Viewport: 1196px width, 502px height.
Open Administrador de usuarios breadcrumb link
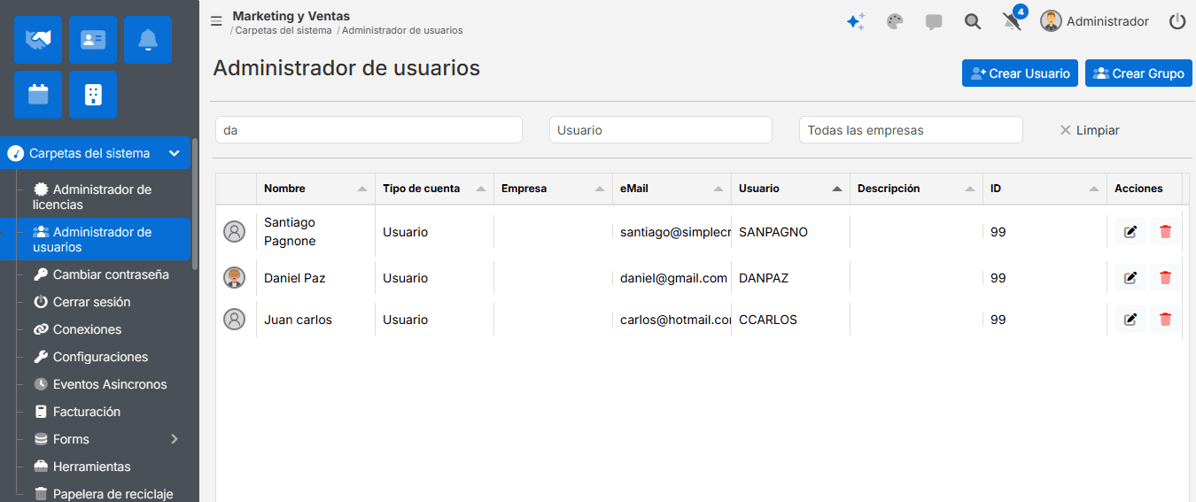click(402, 30)
